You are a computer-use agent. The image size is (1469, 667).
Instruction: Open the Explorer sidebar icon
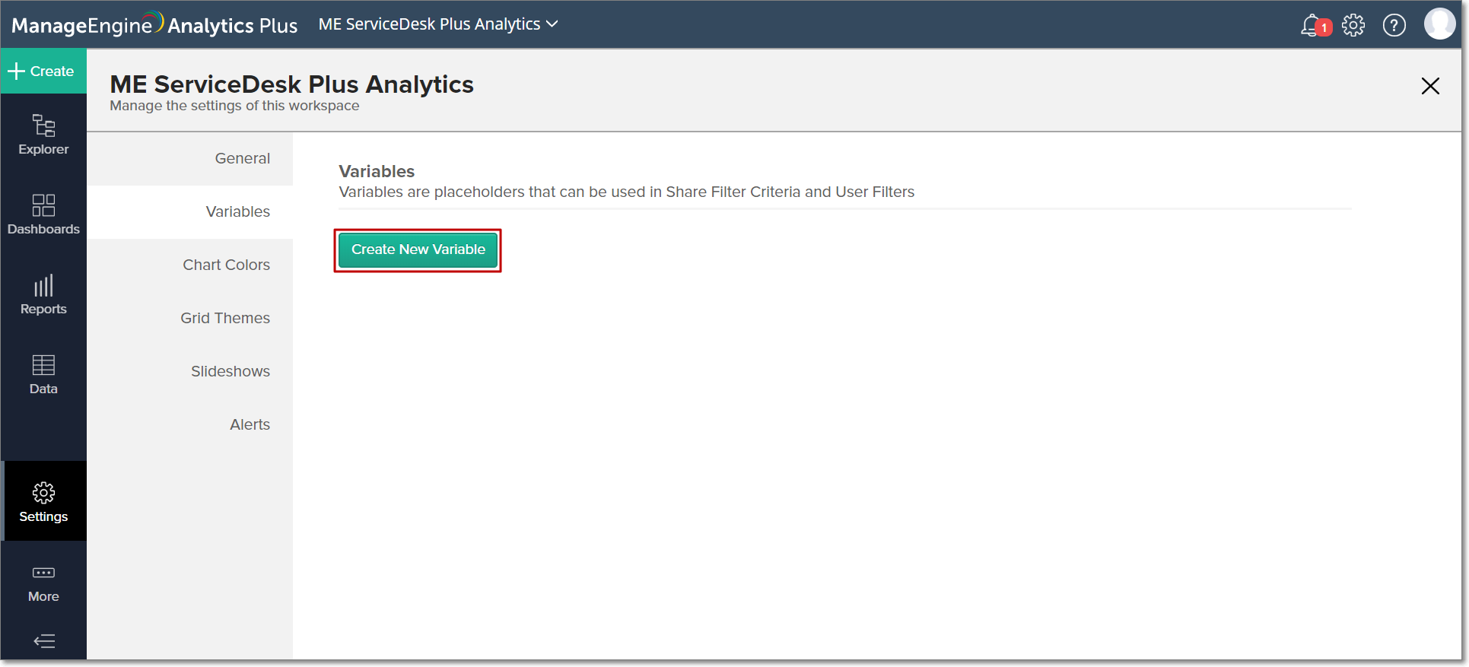tap(43, 135)
